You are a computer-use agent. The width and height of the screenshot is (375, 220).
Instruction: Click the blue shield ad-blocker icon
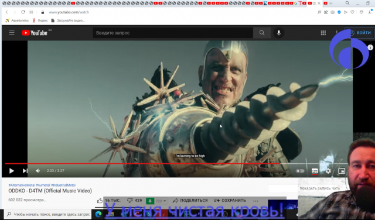point(339,12)
